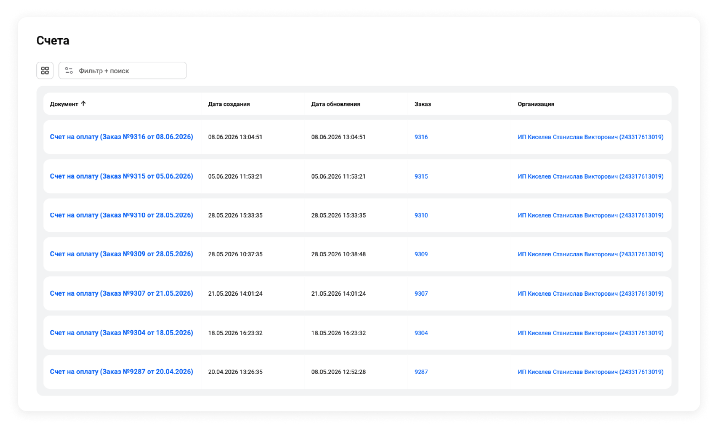Open the invoice for Заказ №9309 от 28.05.2026

pyautogui.click(x=122, y=254)
